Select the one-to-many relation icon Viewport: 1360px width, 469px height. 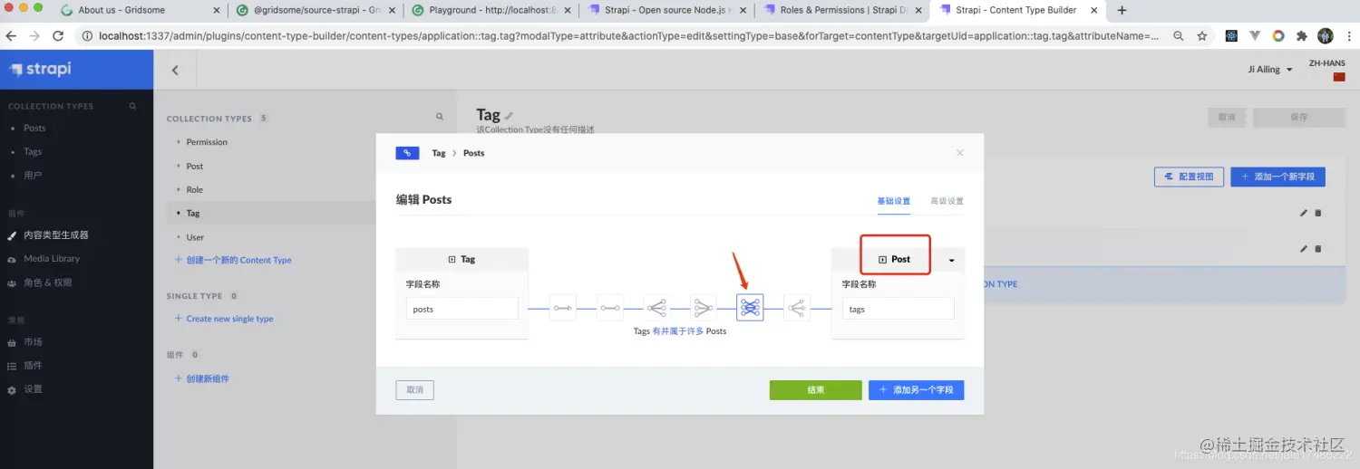pos(656,309)
